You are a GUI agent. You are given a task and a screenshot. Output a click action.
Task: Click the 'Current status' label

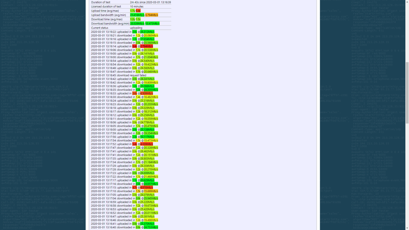coord(100,28)
